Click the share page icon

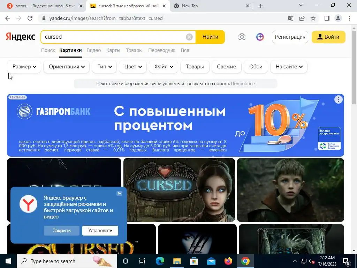tap(302, 18)
